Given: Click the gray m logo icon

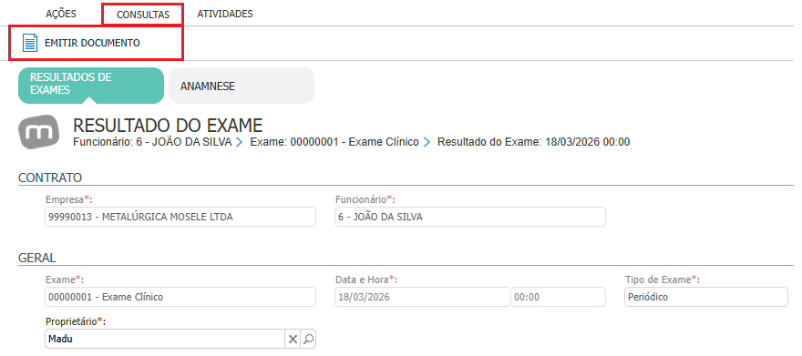Looking at the screenshot, I should [x=39, y=132].
